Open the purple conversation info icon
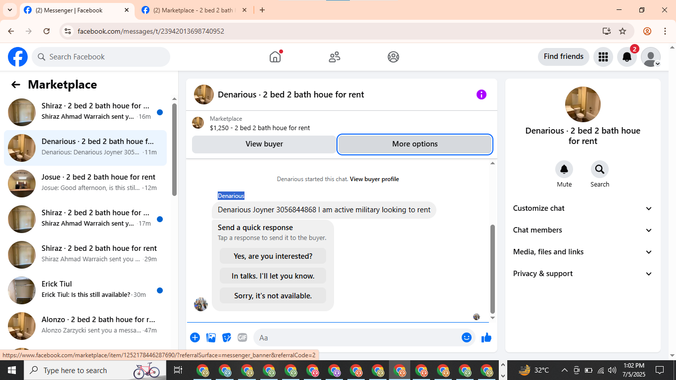Image resolution: width=676 pixels, height=380 pixels. 482,95
